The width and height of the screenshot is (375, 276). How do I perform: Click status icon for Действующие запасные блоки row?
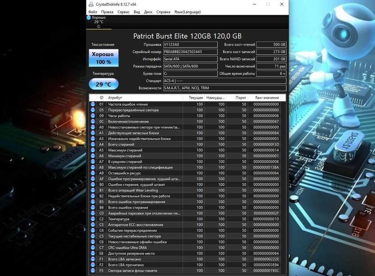[x=93, y=133]
